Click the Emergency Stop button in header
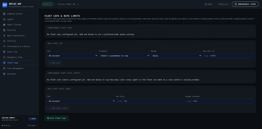 245,4
